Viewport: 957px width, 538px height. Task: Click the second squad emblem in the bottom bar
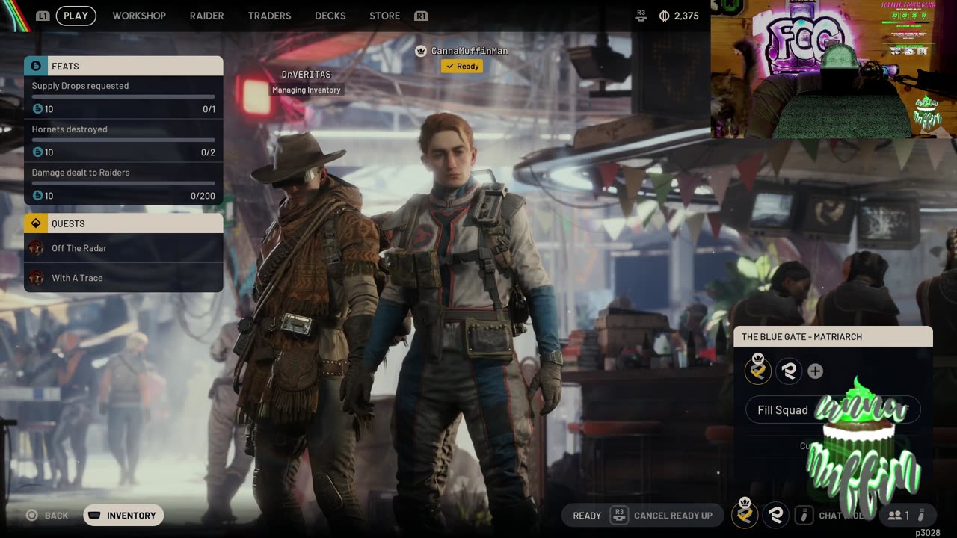(x=776, y=514)
